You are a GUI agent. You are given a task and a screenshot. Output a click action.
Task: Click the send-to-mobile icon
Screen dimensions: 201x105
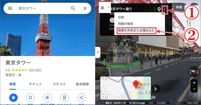pyautogui.click(x=65, y=98)
